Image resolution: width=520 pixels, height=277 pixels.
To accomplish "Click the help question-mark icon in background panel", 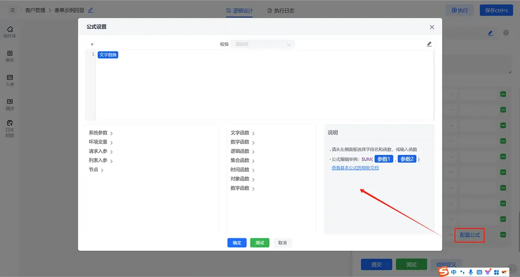I will click(x=506, y=33).
